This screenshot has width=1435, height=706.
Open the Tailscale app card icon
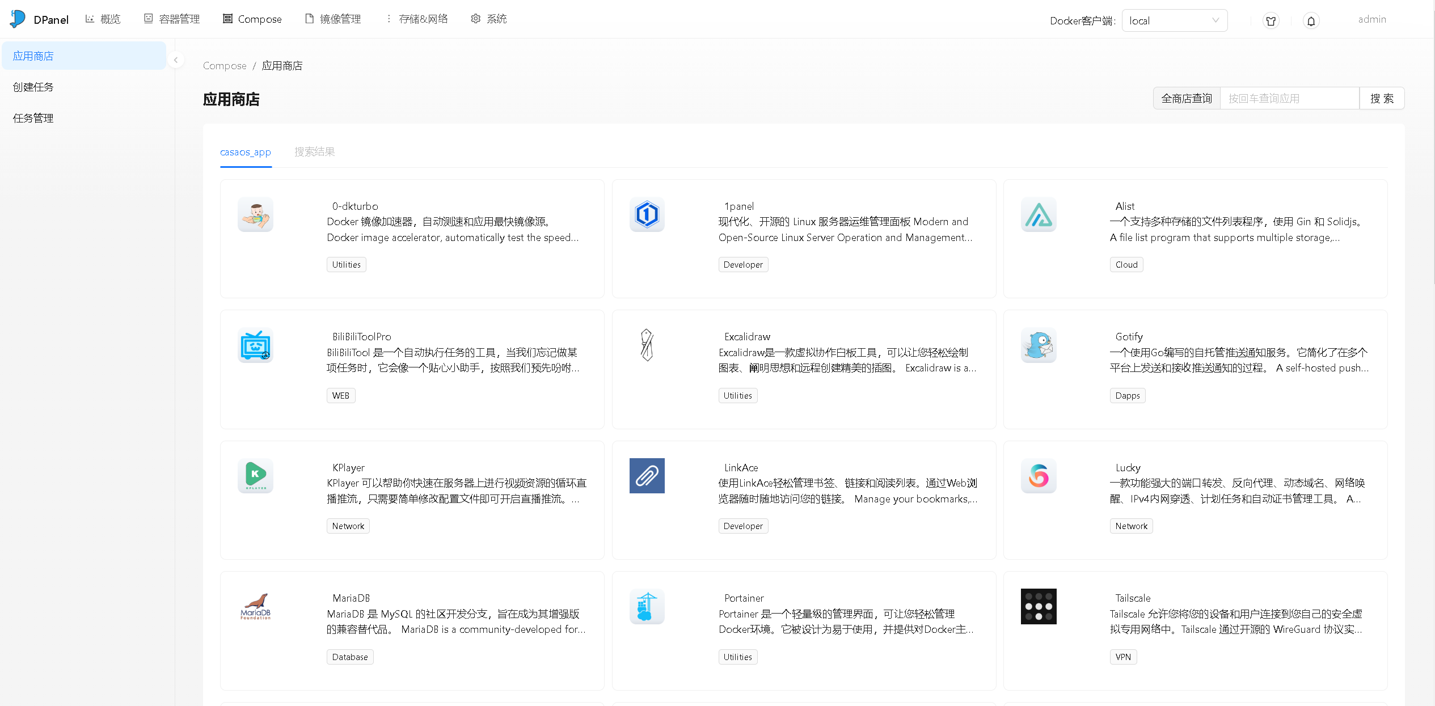click(x=1039, y=606)
